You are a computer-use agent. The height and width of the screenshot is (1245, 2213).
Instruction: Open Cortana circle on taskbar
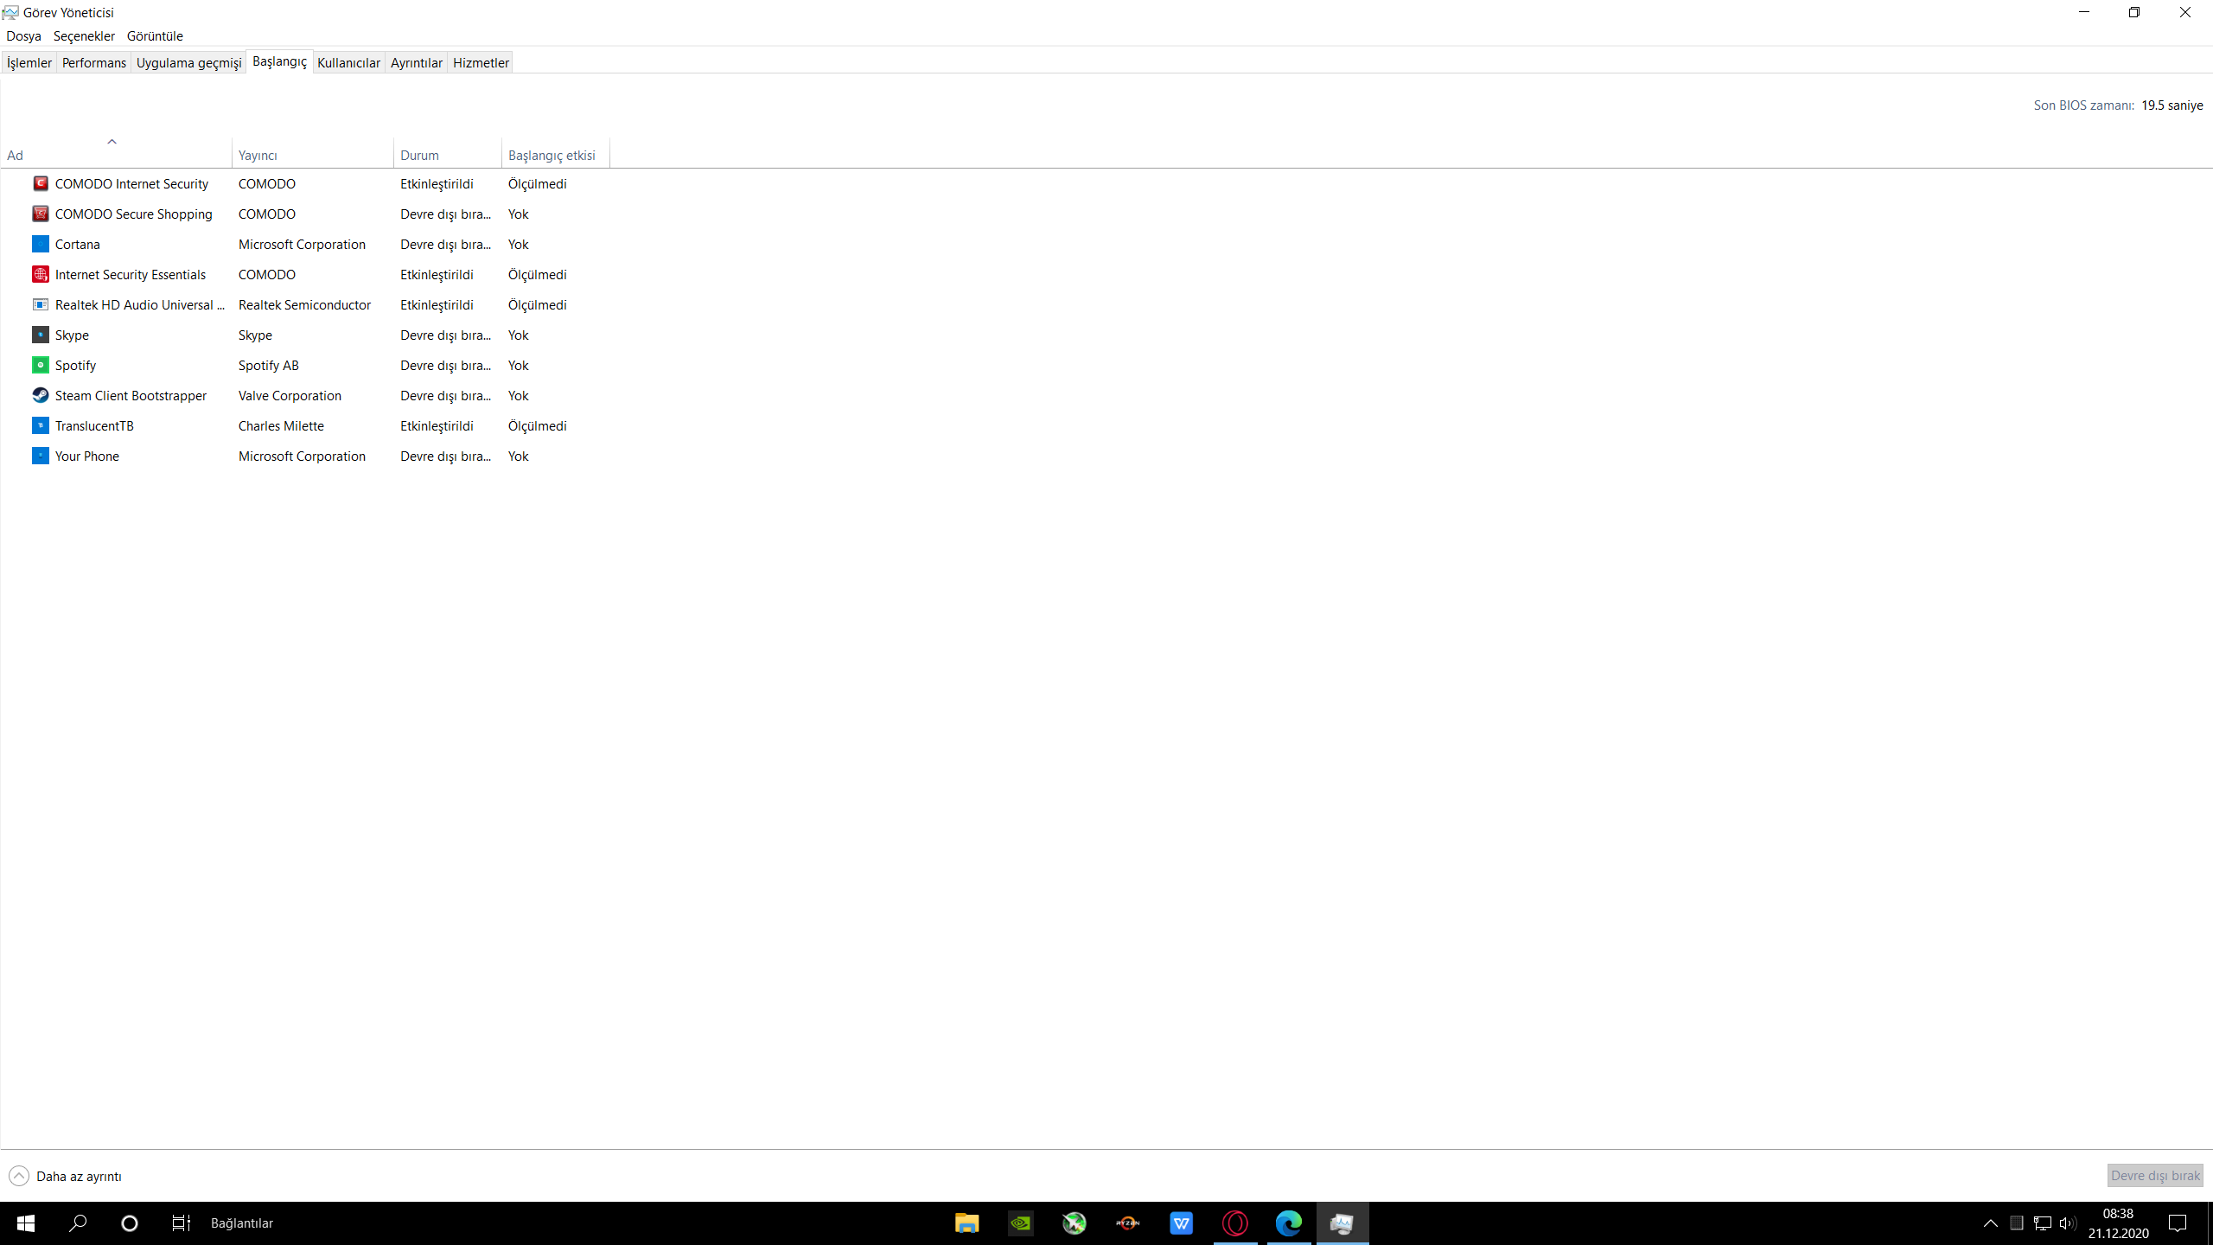tap(130, 1223)
